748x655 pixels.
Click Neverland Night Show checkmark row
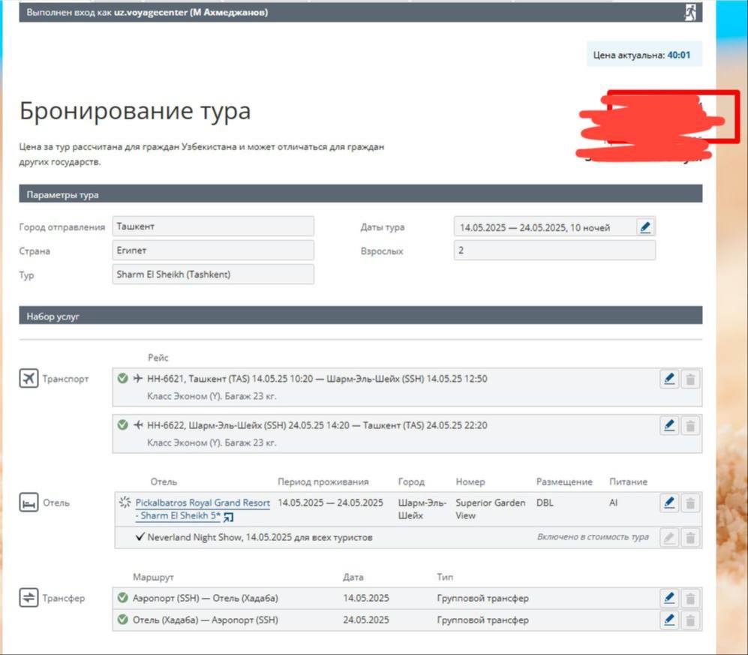(x=140, y=537)
